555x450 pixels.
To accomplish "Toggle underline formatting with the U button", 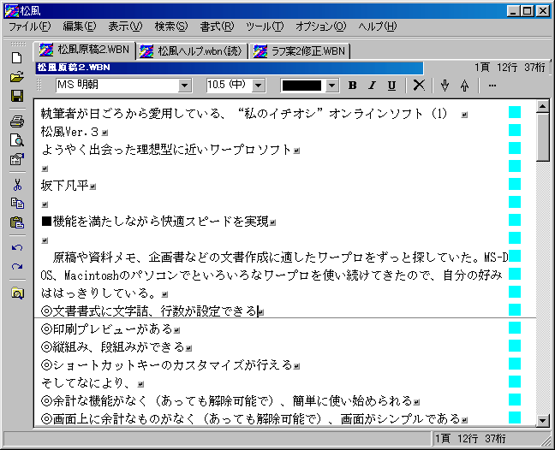I will tap(391, 86).
